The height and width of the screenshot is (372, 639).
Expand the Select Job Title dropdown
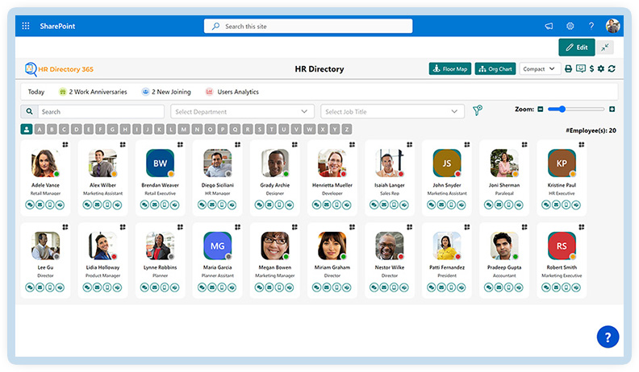tap(392, 111)
